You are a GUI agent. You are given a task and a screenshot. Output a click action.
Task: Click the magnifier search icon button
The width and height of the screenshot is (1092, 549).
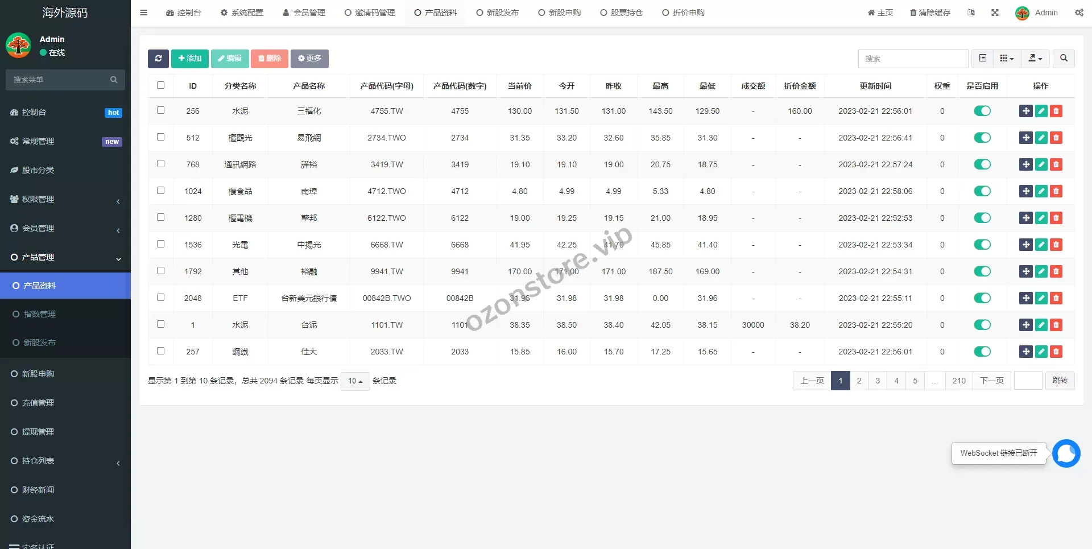[x=1064, y=59]
